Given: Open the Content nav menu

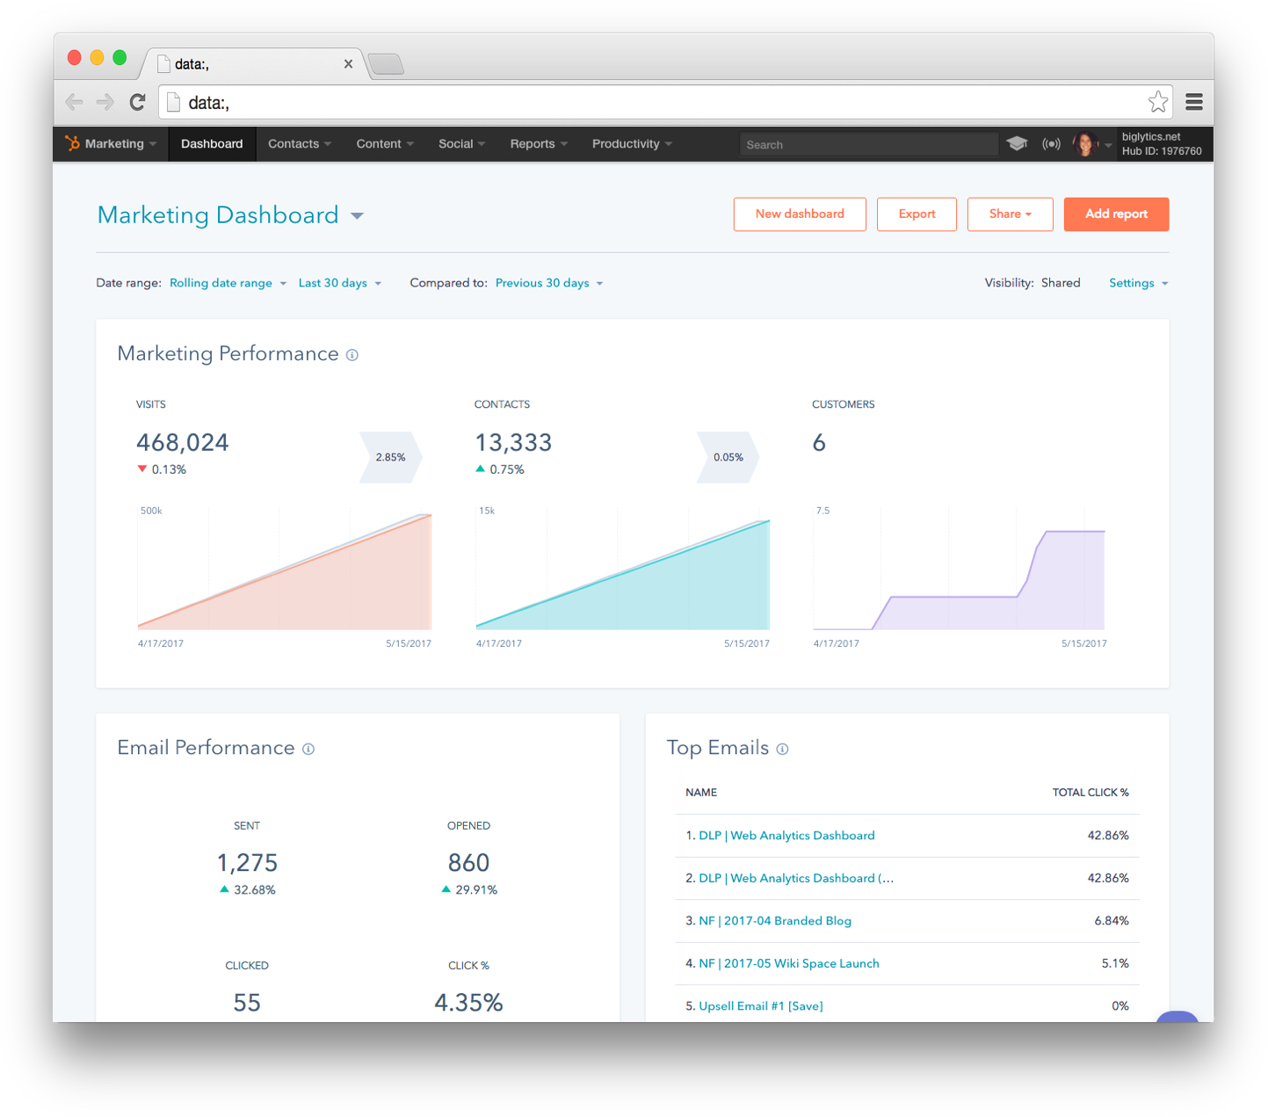Looking at the screenshot, I should 385,144.
